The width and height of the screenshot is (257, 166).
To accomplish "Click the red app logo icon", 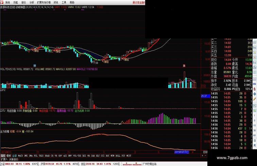I will [x=2, y=2].
